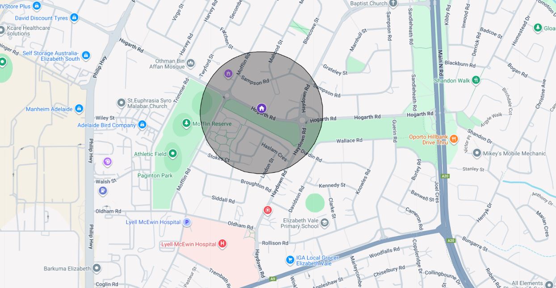The width and height of the screenshot is (556, 288).
Task: Select the IGA Local Grocer shopping marker
Action: pyautogui.click(x=291, y=259)
